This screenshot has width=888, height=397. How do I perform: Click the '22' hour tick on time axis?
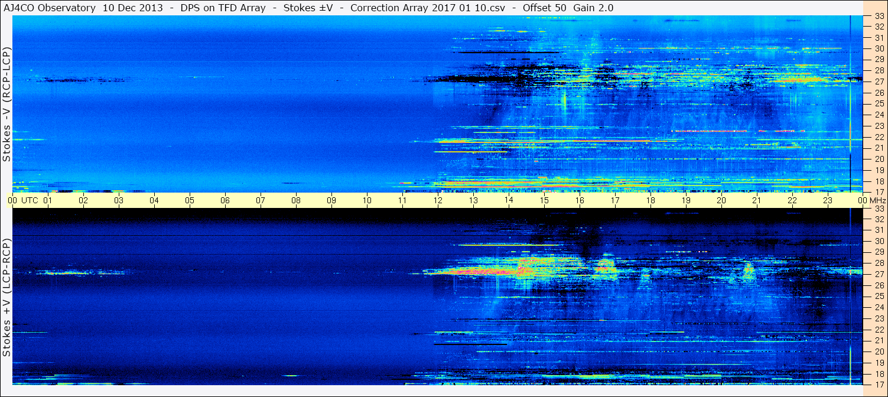pos(792,200)
